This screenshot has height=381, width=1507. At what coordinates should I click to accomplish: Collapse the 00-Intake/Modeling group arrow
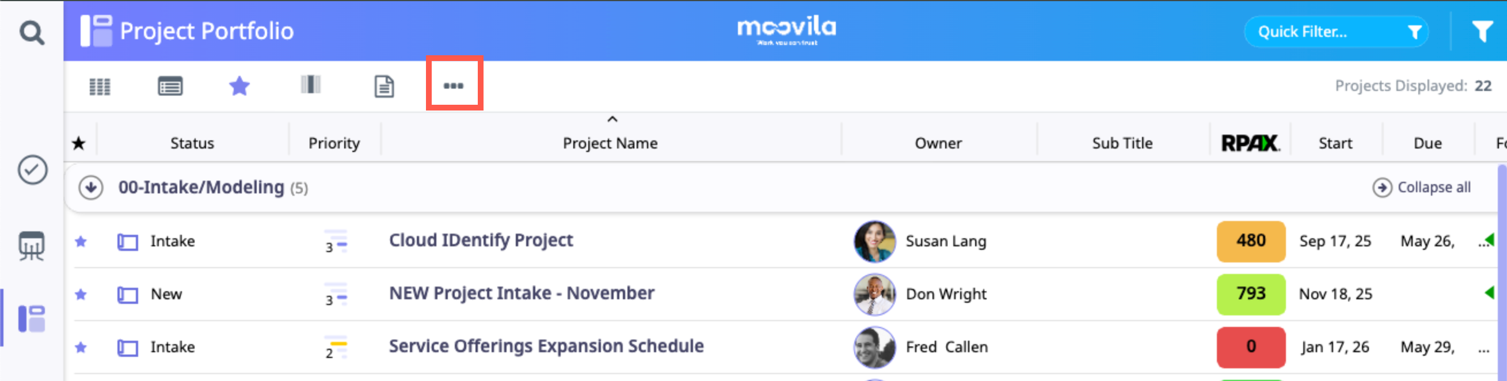(91, 188)
